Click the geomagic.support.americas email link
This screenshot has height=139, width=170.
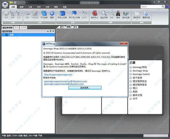[x=65, y=81]
